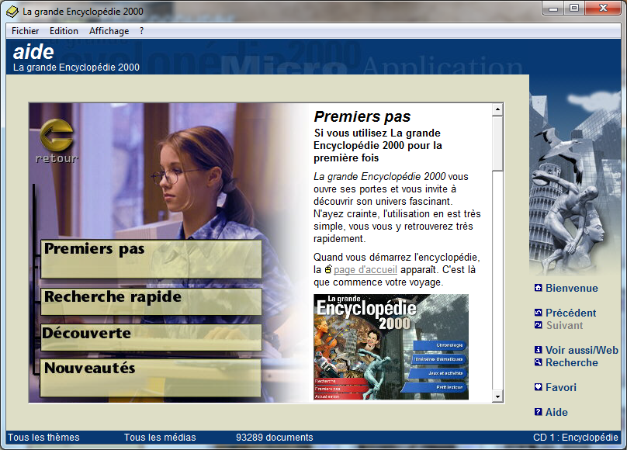Image resolution: width=627 pixels, height=450 pixels.
Task: Open the Recherche link in sidebar
Action: [x=572, y=362]
